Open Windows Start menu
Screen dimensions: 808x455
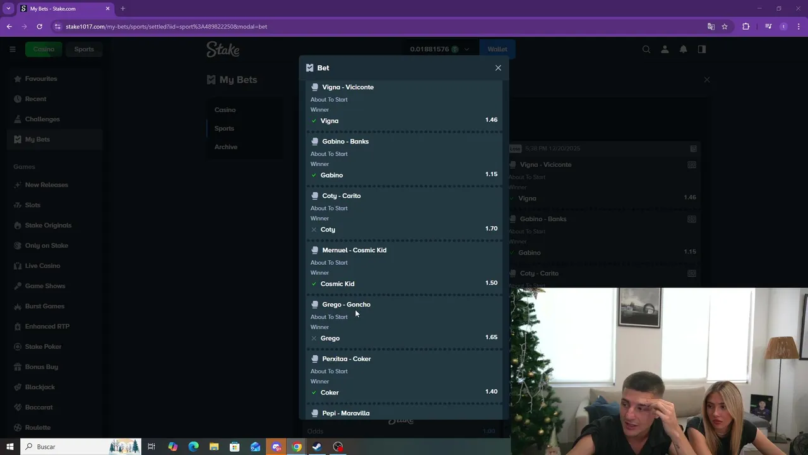9,447
